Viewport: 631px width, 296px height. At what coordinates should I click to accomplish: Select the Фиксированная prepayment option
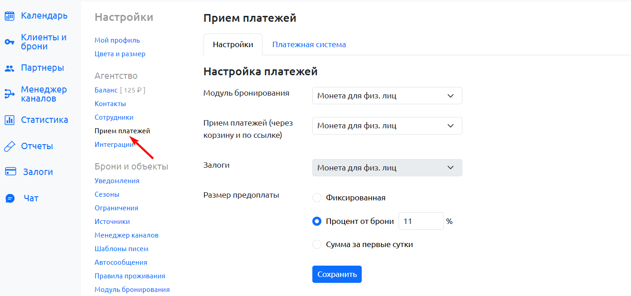pyautogui.click(x=317, y=198)
